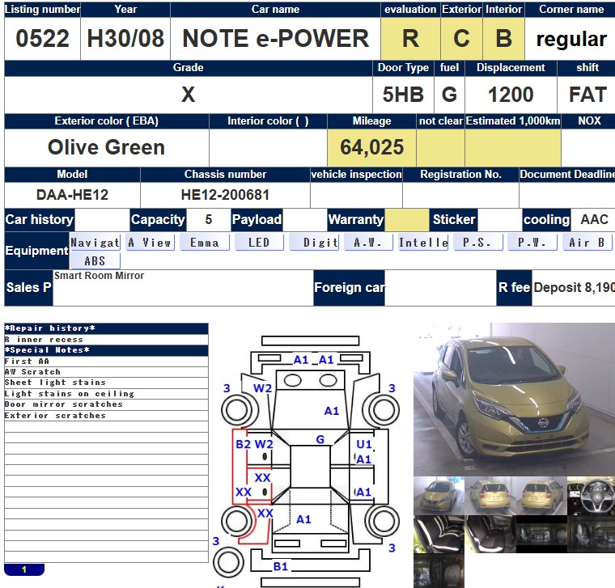Click mileage value 64,025
This screenshot has height=588, width=615.
[371, 147]
